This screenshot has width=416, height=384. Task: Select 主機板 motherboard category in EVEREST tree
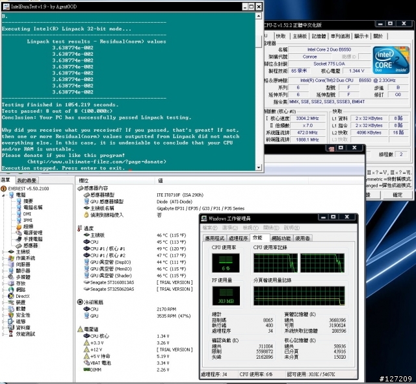23,252
